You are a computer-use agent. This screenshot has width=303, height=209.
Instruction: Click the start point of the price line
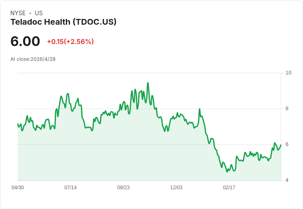18,124
